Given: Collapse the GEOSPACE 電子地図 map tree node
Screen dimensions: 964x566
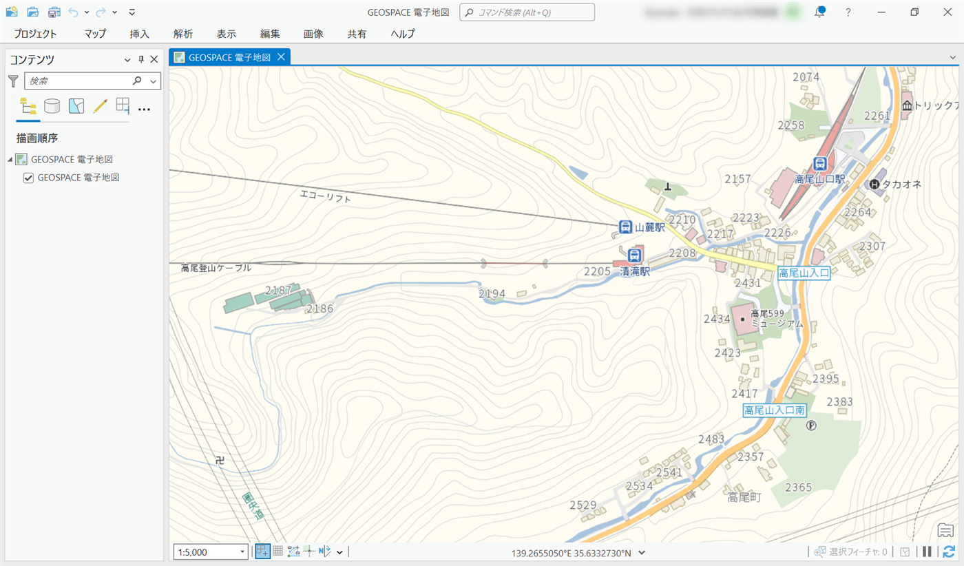Looking at the screenshot, I should [10, 160].
